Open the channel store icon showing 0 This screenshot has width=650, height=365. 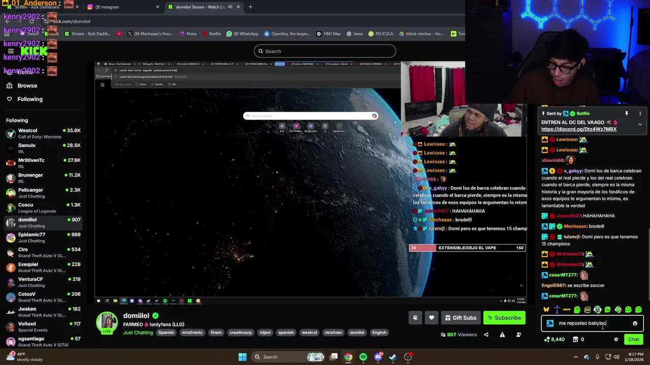(578, 340)
